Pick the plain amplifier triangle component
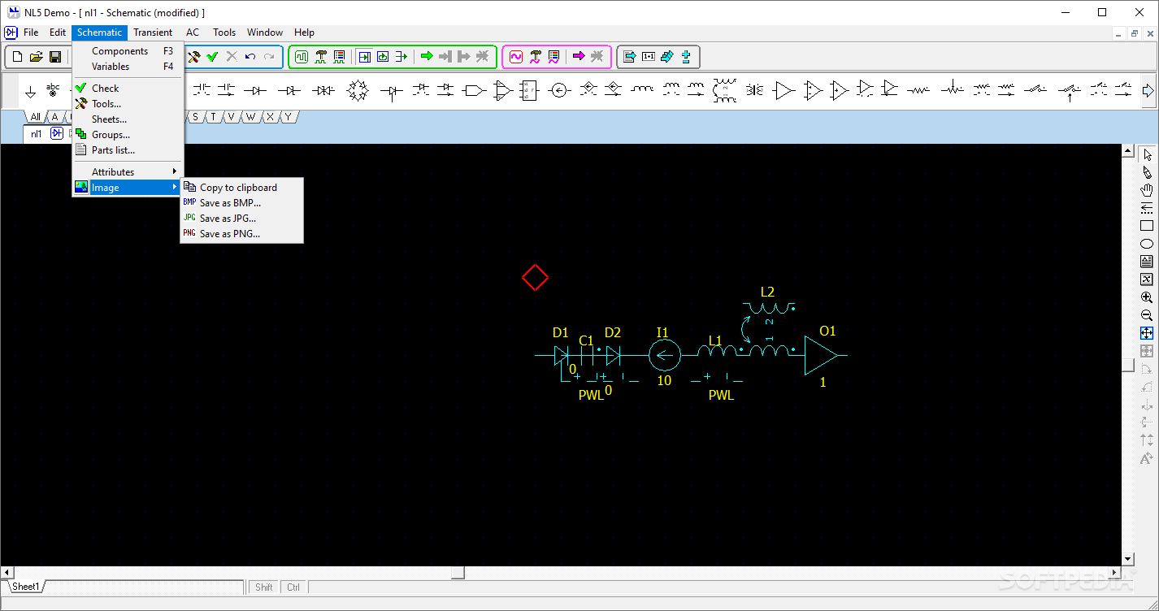The image size is (1159, 611). (x=784, y=90)
